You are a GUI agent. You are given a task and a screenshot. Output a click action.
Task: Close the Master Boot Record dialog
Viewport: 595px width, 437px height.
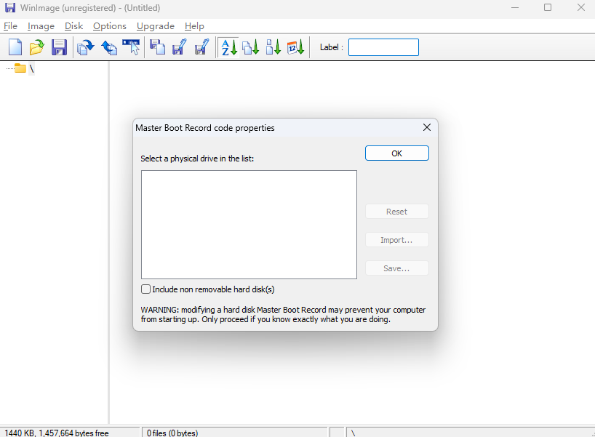coord(427,127)
